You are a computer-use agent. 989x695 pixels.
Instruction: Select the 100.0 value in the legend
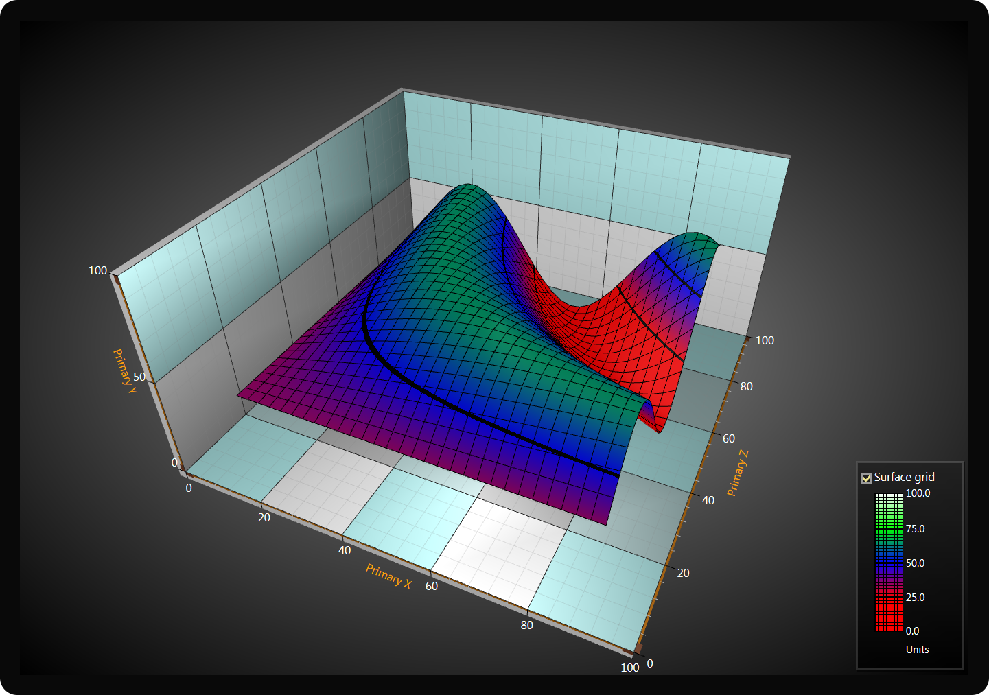[918, 493]
